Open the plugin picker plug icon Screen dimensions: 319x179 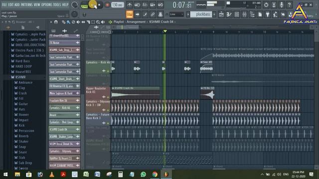point(268,14)
